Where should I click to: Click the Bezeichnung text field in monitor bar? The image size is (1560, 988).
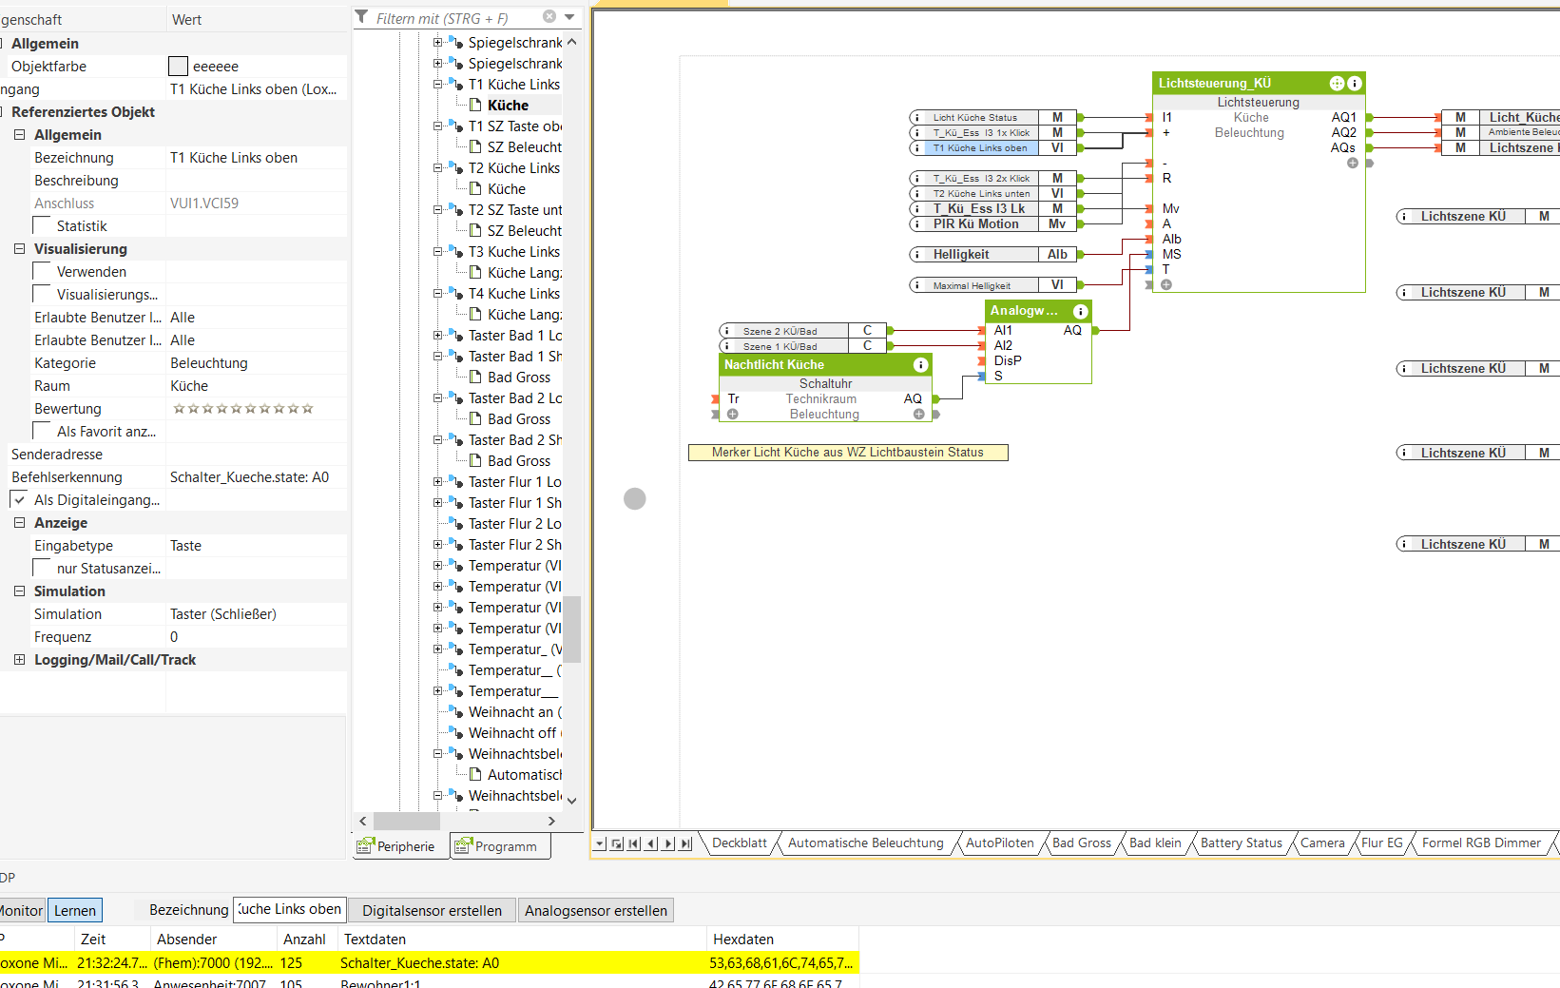tap(289, 910)
